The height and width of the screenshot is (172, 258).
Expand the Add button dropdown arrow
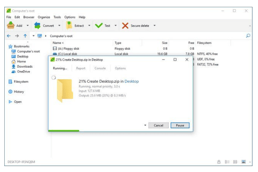(x=28, y=26)
